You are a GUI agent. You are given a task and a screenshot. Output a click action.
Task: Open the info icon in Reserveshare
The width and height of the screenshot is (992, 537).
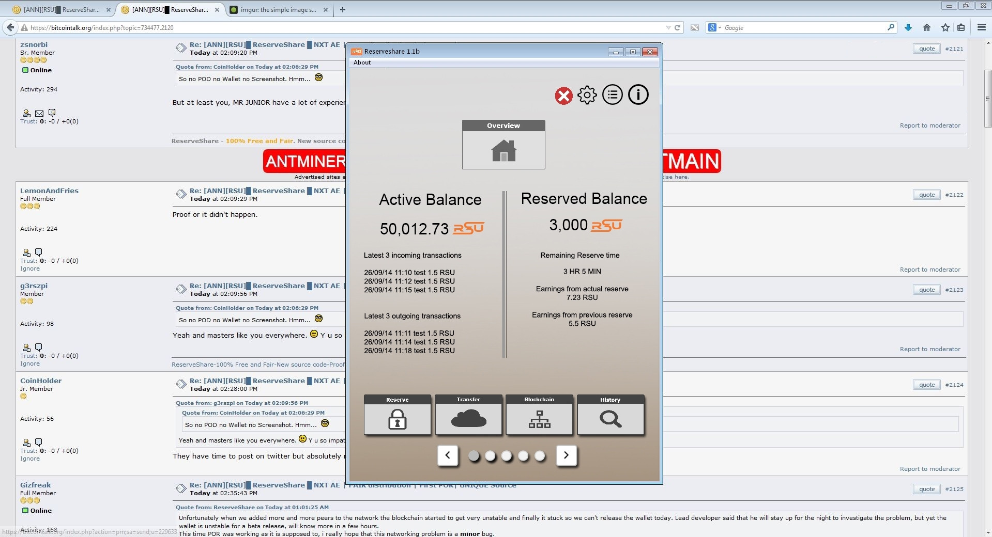(x=638, y=95)
